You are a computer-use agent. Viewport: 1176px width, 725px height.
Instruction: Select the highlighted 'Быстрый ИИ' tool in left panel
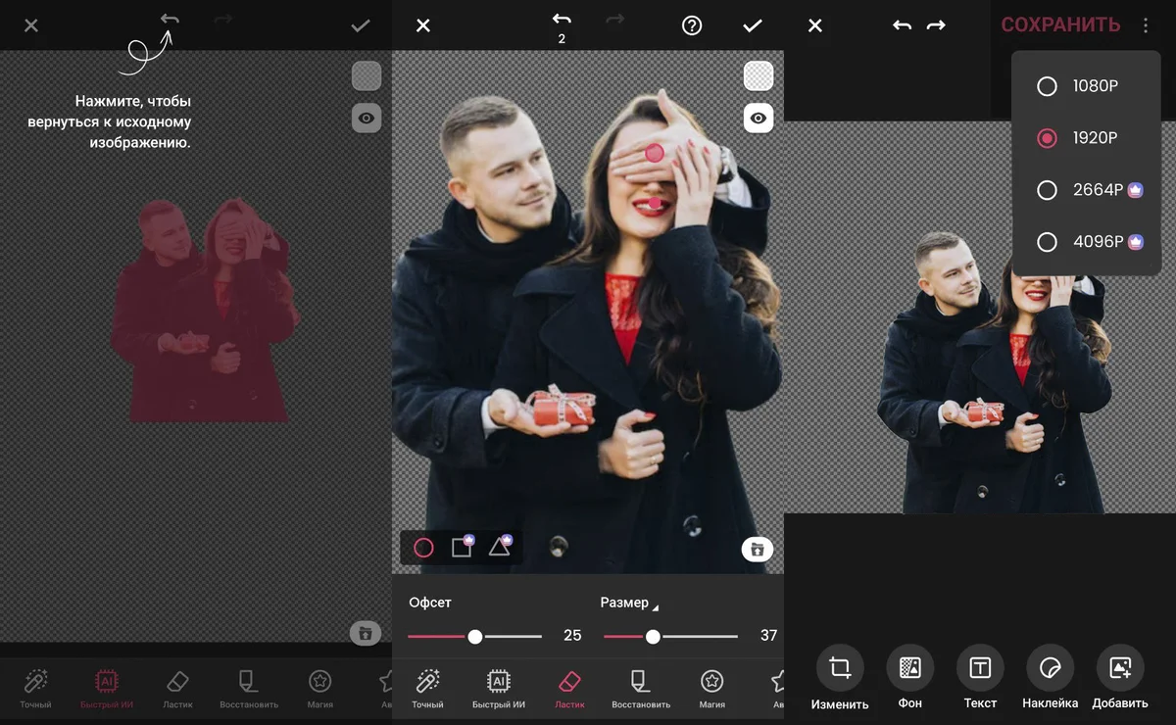point(106,689)
